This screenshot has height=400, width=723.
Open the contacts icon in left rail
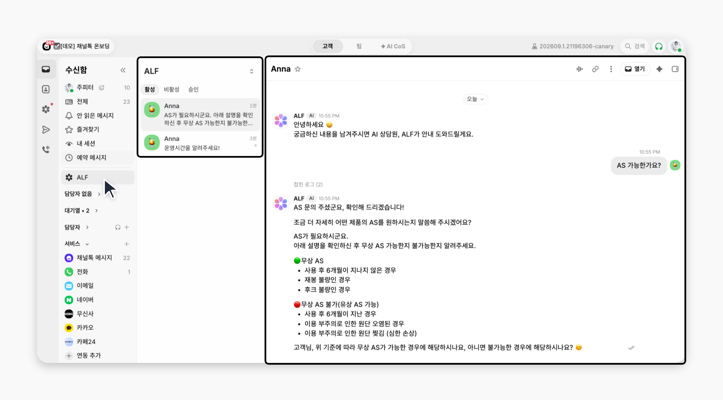point(46,89)
